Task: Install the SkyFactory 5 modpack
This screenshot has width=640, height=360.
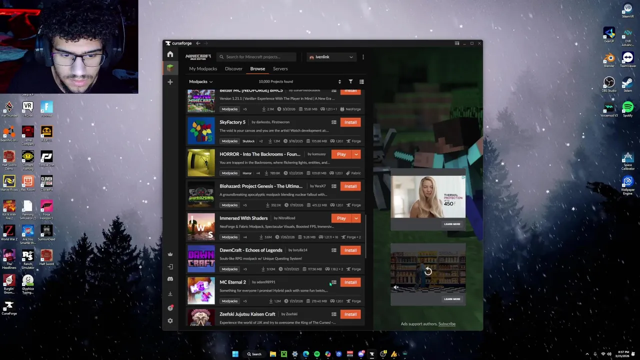Action: click(x=350, y=122)
